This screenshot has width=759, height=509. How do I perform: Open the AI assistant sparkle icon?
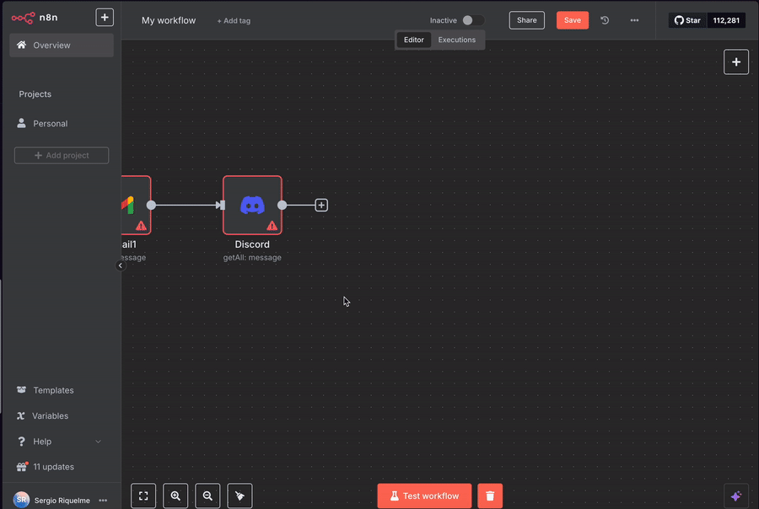coord(735,496)
